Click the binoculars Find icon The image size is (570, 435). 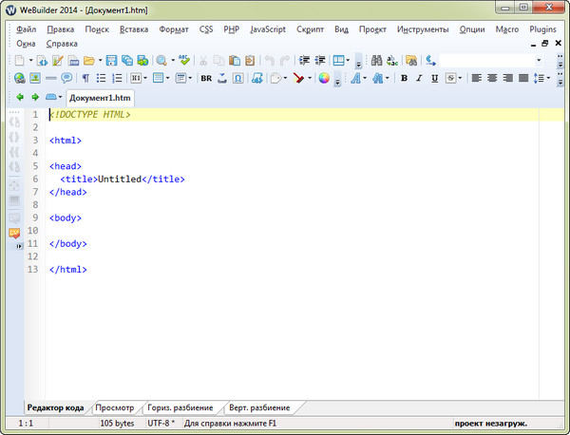pyautogui.click(x=376, y=60)
